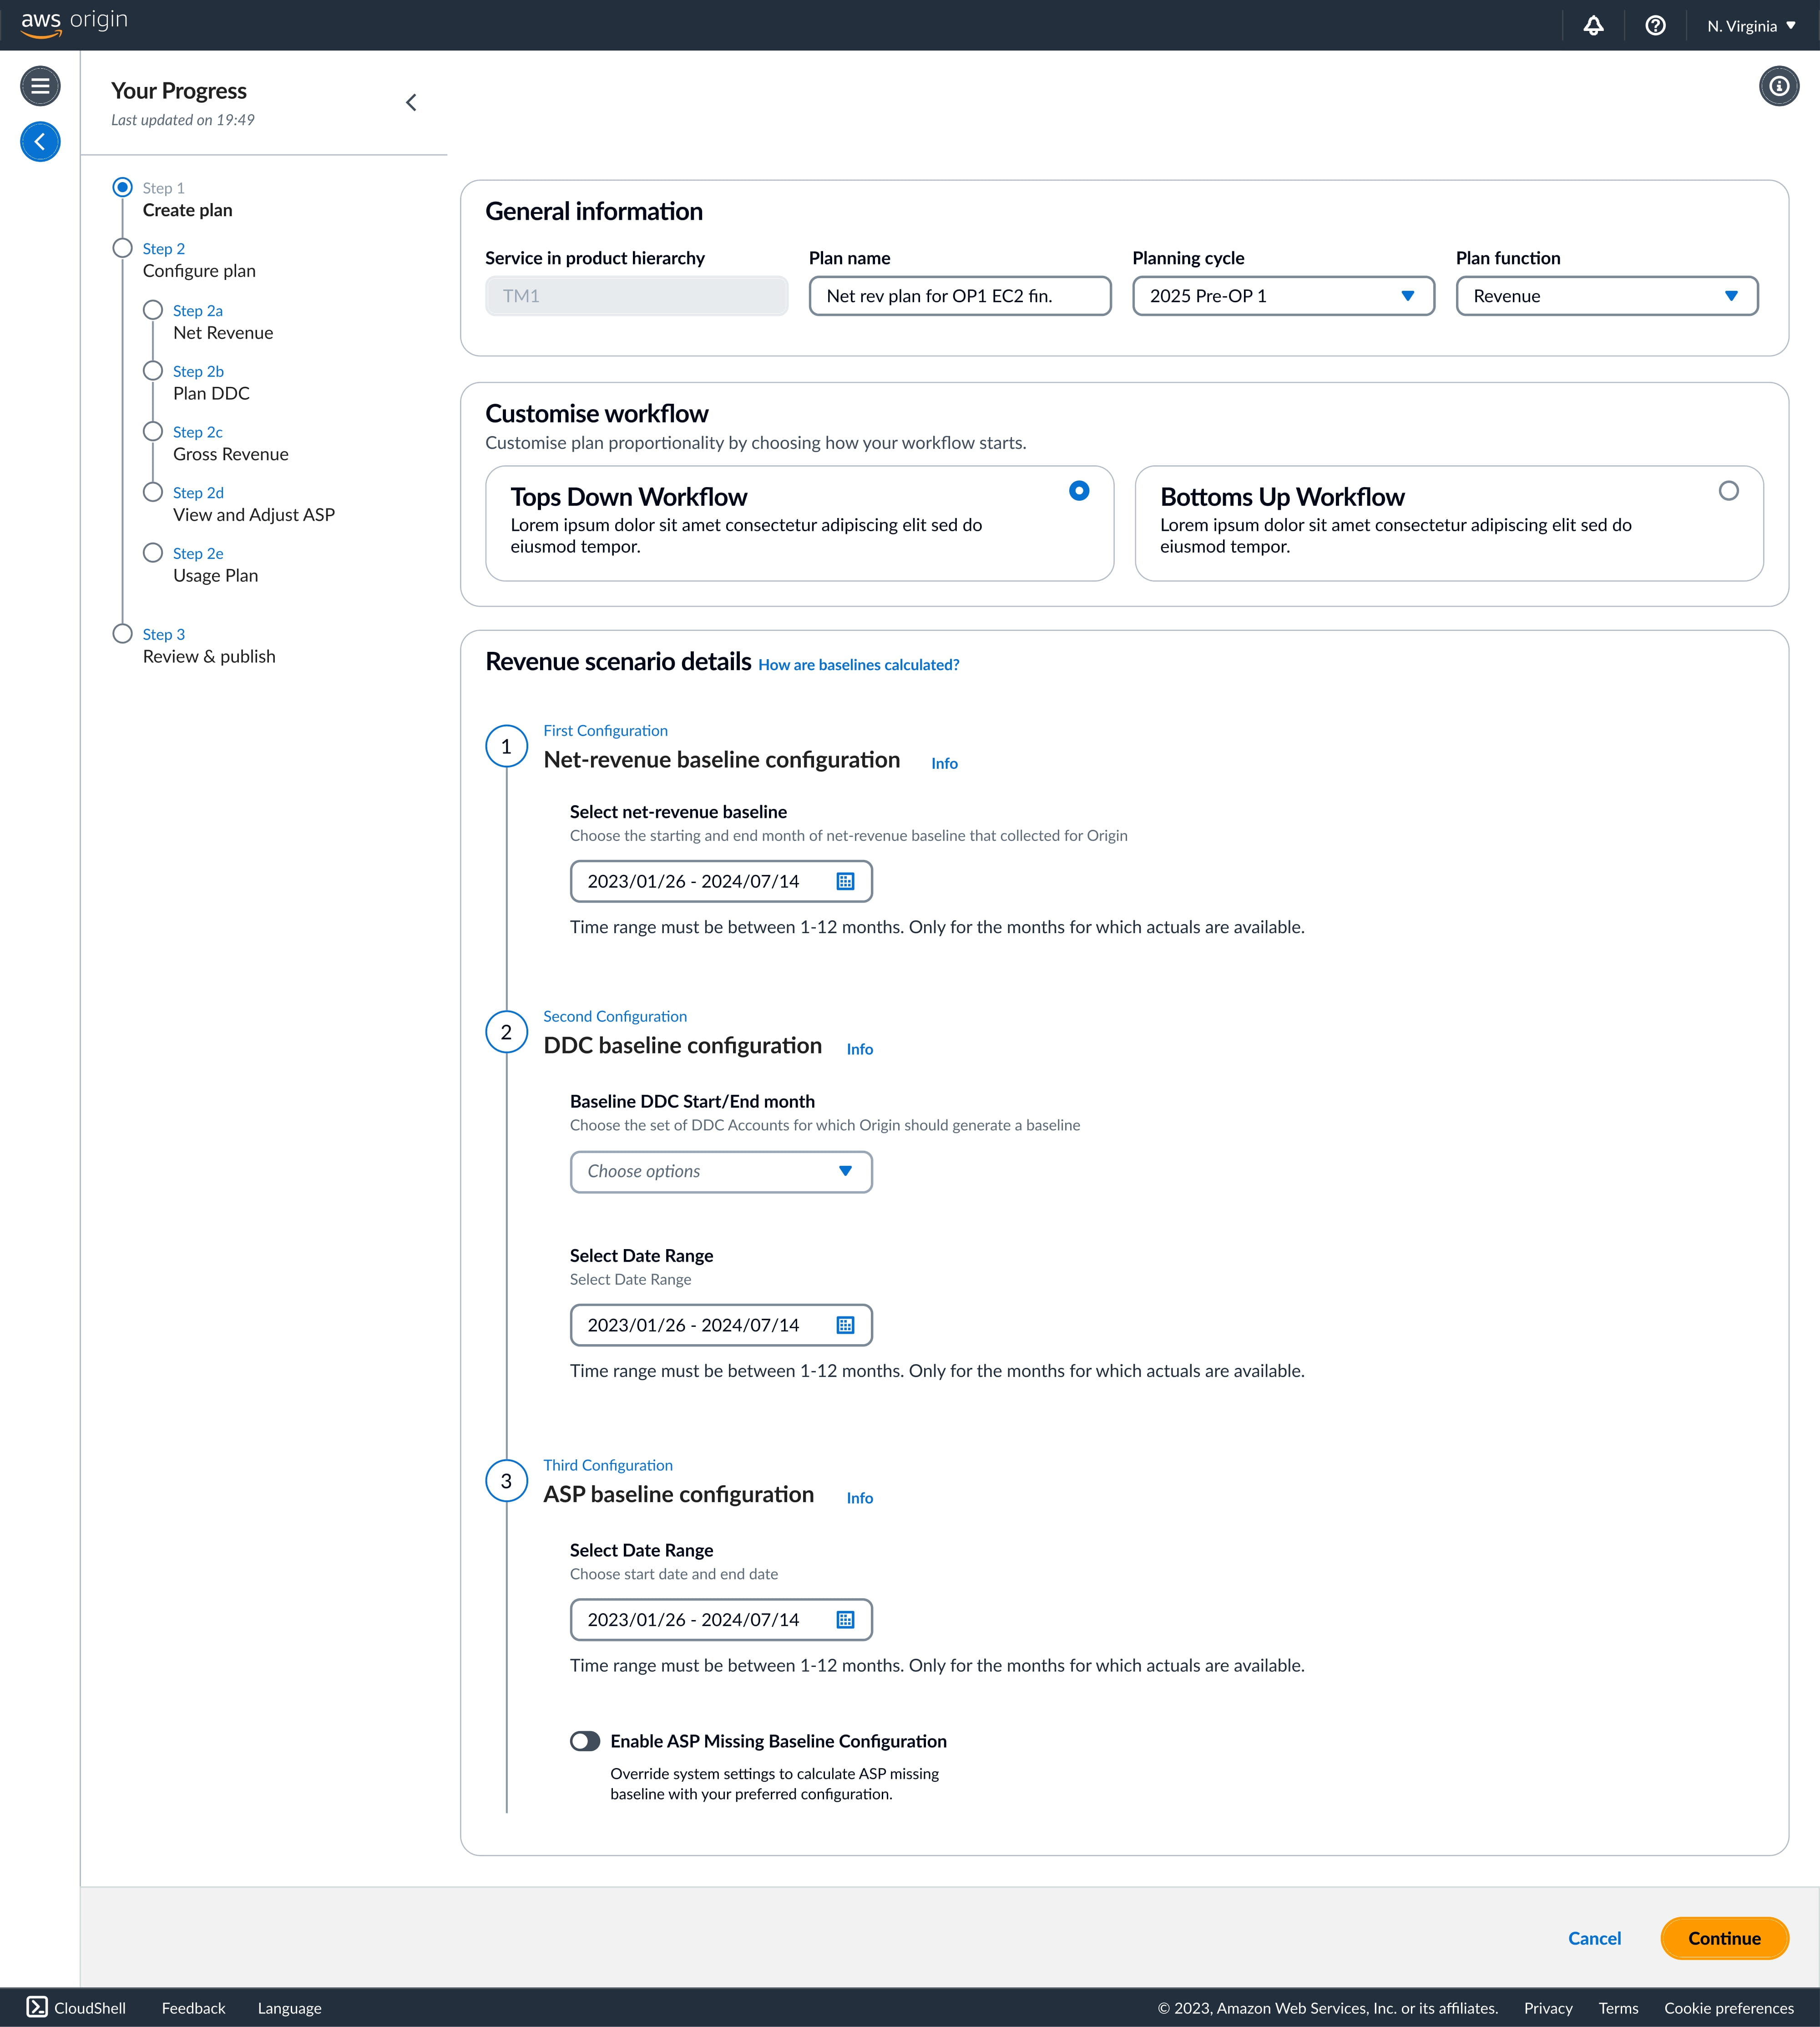Open calendar icon in net-revenue baseline date field
1820x2027 pixels.
point(845,881)
